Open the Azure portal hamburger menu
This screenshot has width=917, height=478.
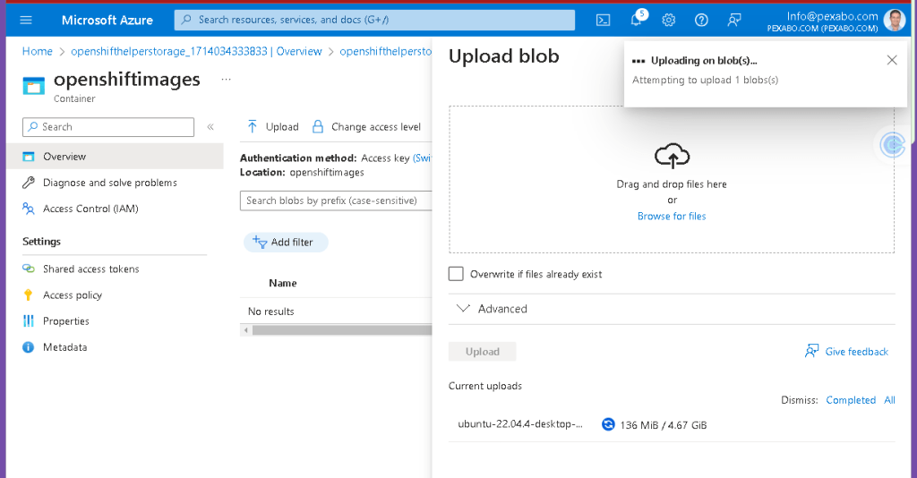click(26, 20)
